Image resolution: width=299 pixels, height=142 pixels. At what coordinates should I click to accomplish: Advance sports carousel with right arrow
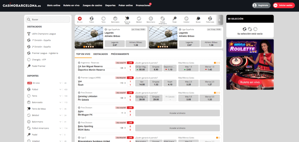[x=220, y=20]
